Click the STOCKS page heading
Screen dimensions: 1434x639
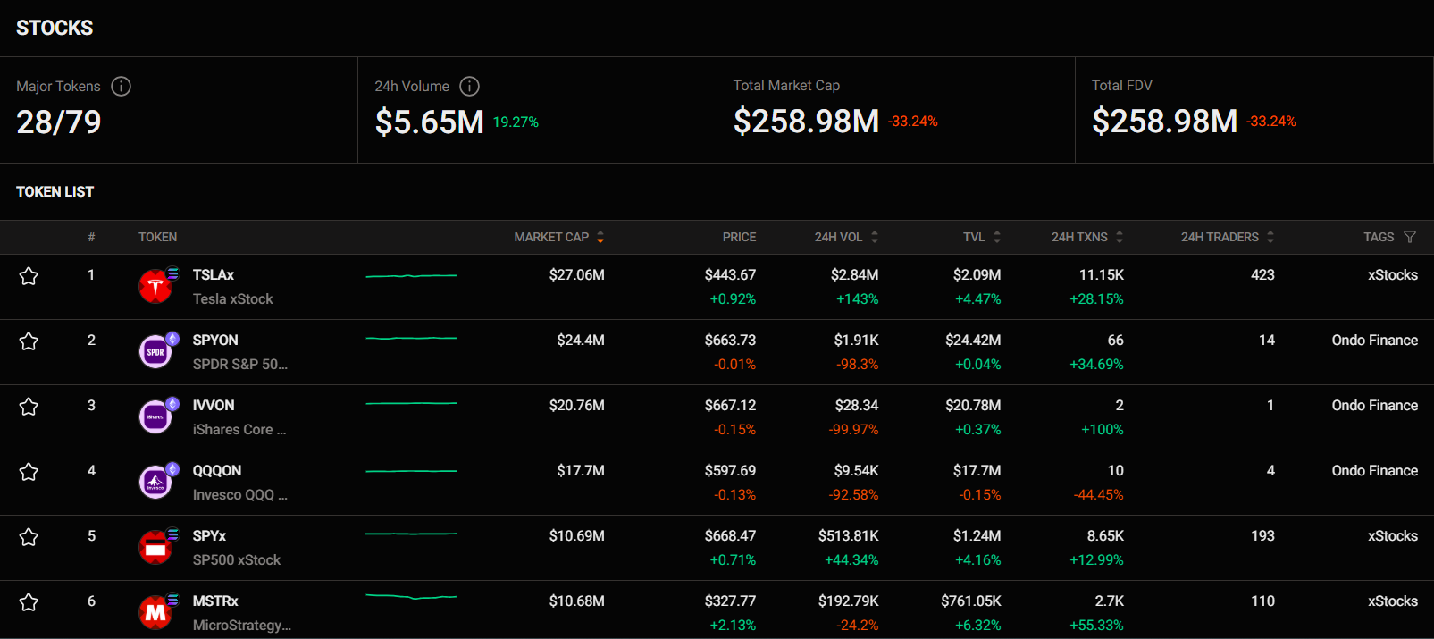(55, 28)
